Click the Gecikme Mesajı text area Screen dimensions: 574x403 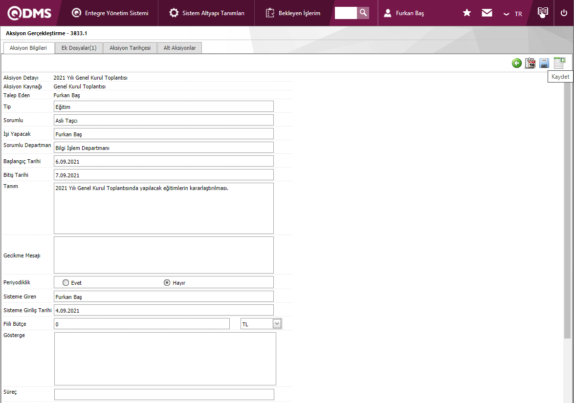(x=163, y=255)
